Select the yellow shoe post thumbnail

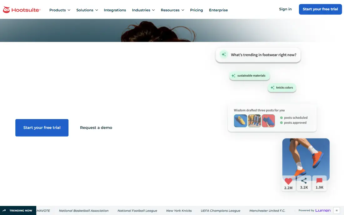(x=240, y=121)
